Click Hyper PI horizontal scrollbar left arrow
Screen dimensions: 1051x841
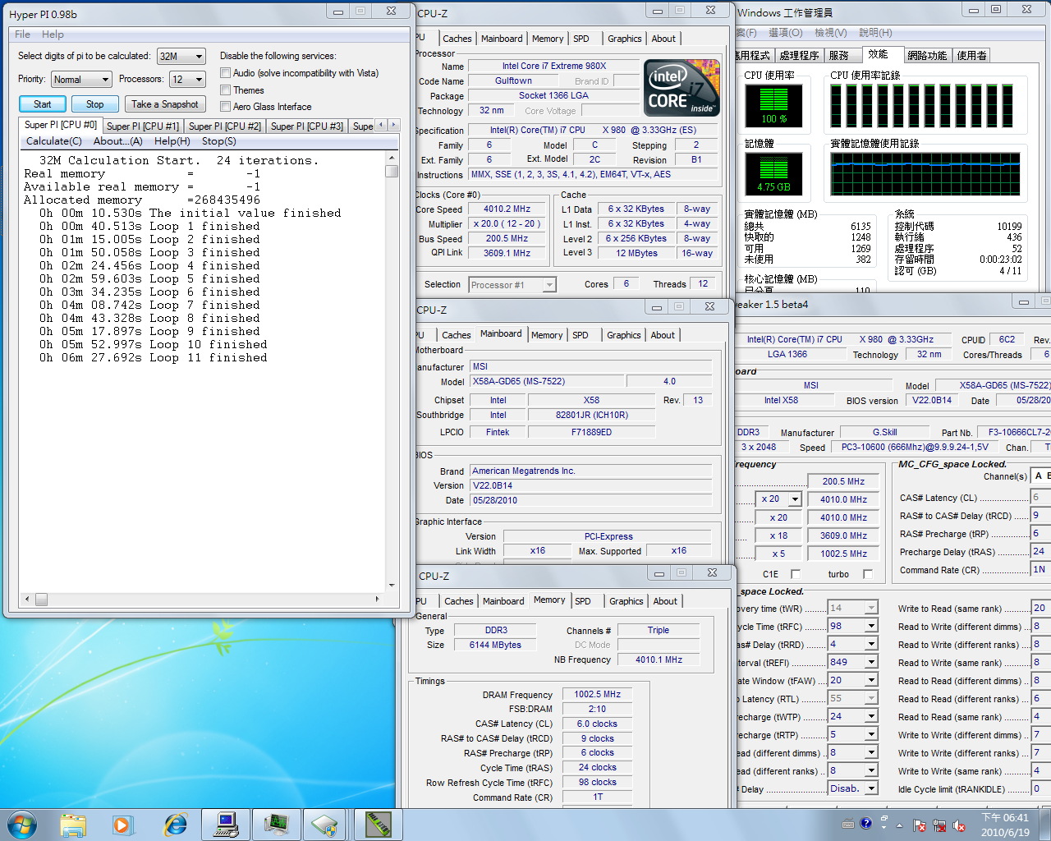[x=27, y=599]
